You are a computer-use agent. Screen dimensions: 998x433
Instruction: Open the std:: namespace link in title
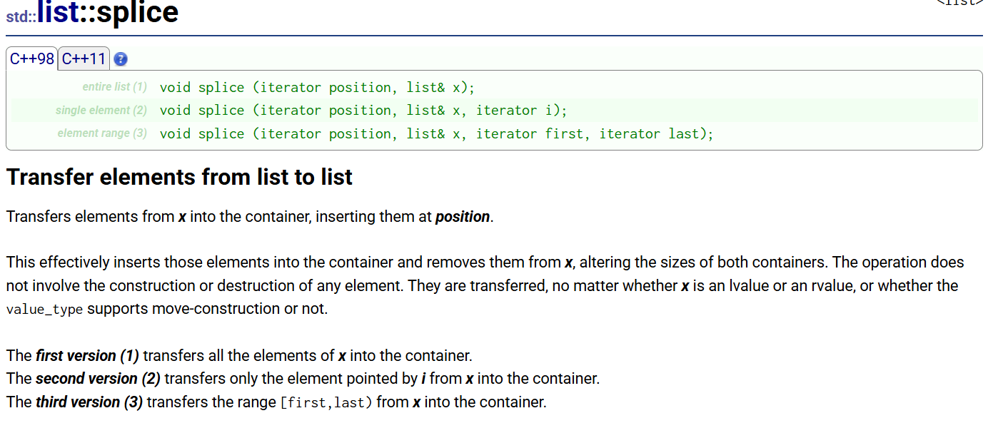coord(21,16)
